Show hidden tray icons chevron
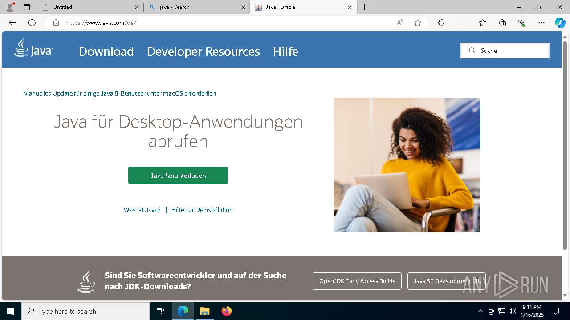 click(480, 311)
